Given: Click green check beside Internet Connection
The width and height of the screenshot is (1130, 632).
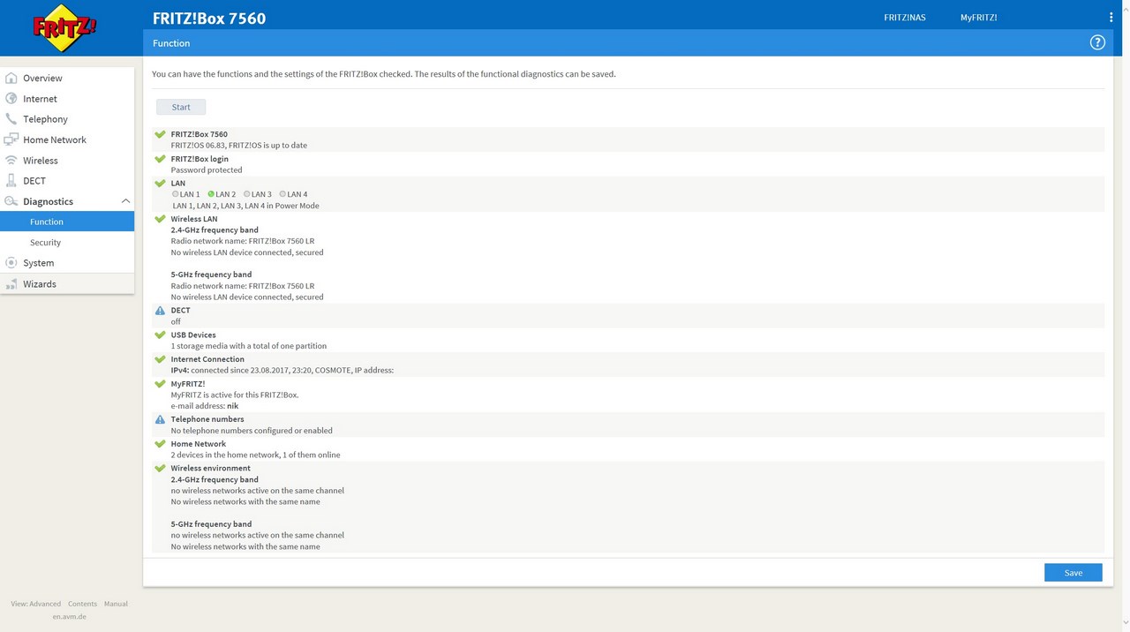Looking at the screenshot, I should pyautogui.click(x=160, y=359).
